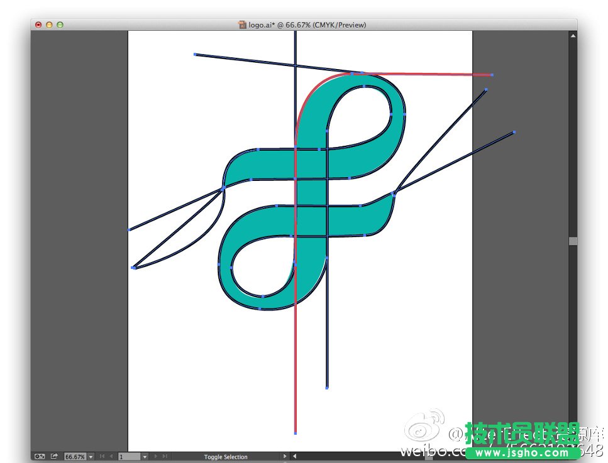
Task: Open the artboard number dropdown
Action: (145, 456)
